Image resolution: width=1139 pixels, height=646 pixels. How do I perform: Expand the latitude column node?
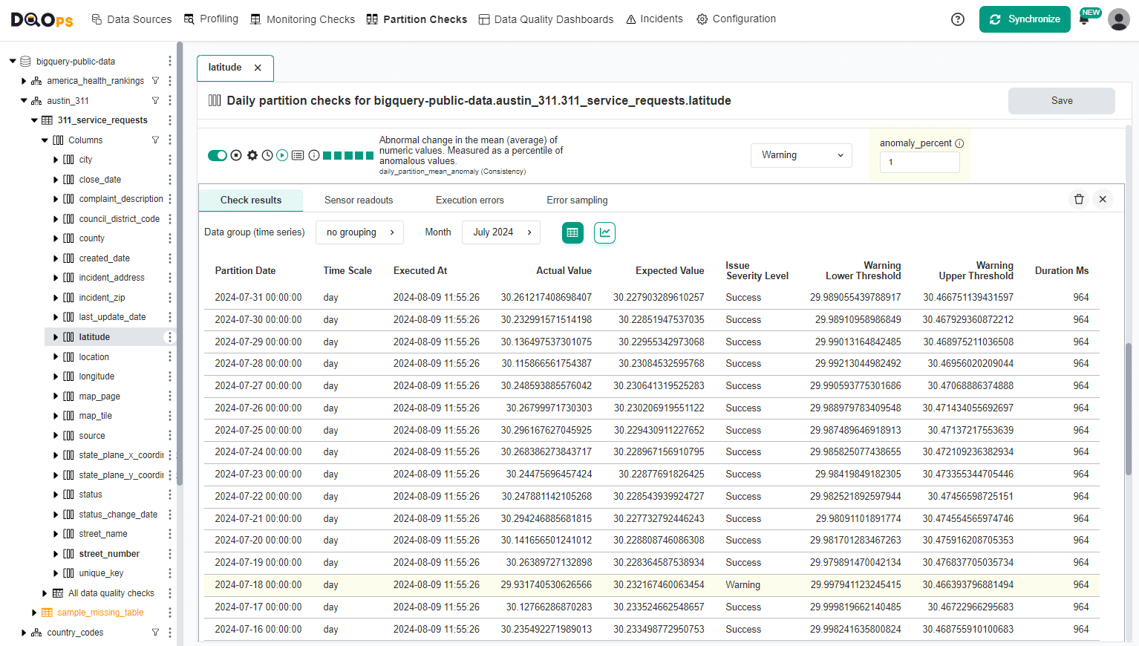pos(56,337)
